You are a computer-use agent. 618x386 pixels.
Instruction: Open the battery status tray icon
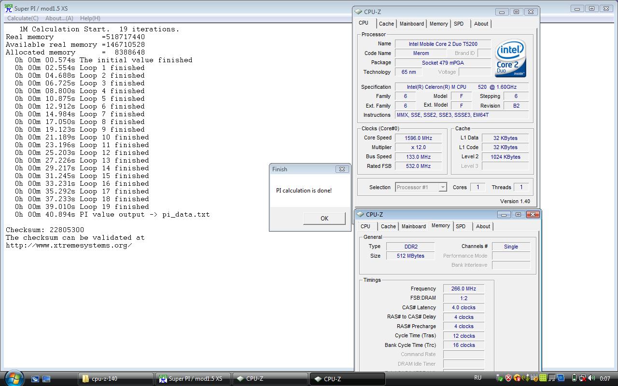point(574,378)
